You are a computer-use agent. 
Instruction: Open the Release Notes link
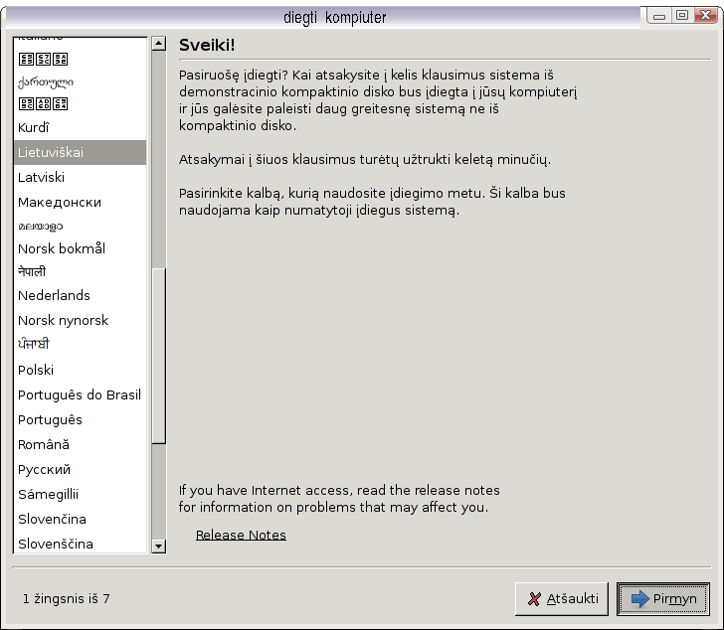click(x=241, y=535)
